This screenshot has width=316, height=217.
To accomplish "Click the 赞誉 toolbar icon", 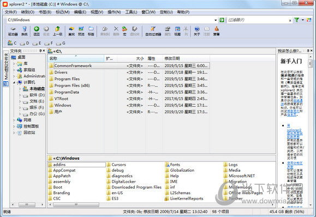I will (216, 31).
